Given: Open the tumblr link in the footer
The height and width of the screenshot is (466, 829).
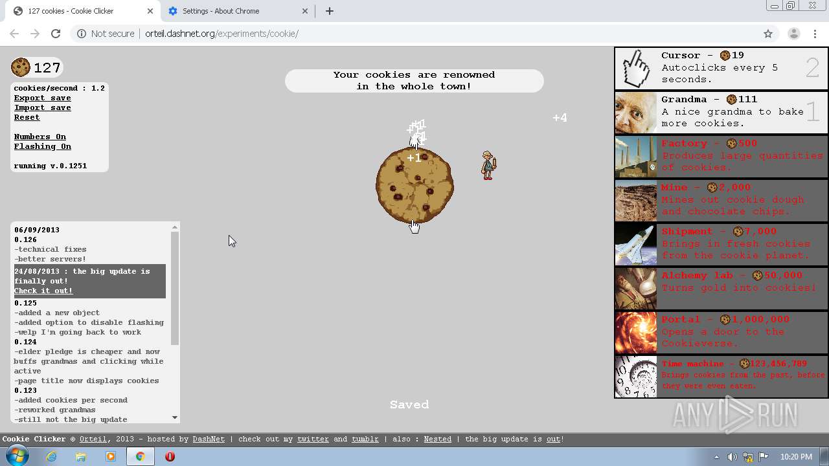Looking at the screenshot, I should point(365,439).
